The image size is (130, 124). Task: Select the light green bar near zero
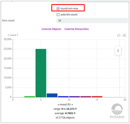click(x=30, y=97)
